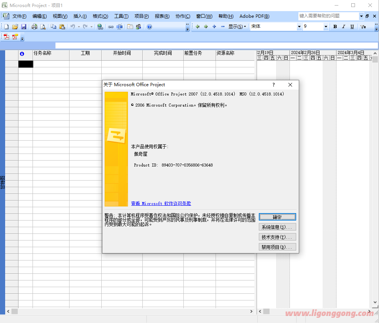379x323 pixels.
Task: Open standard toolbar options overflow arrow
Action: point(187,27)
